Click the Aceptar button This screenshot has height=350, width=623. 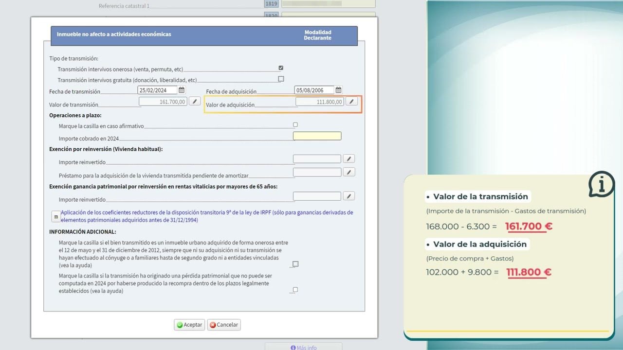tap(189, 325)
